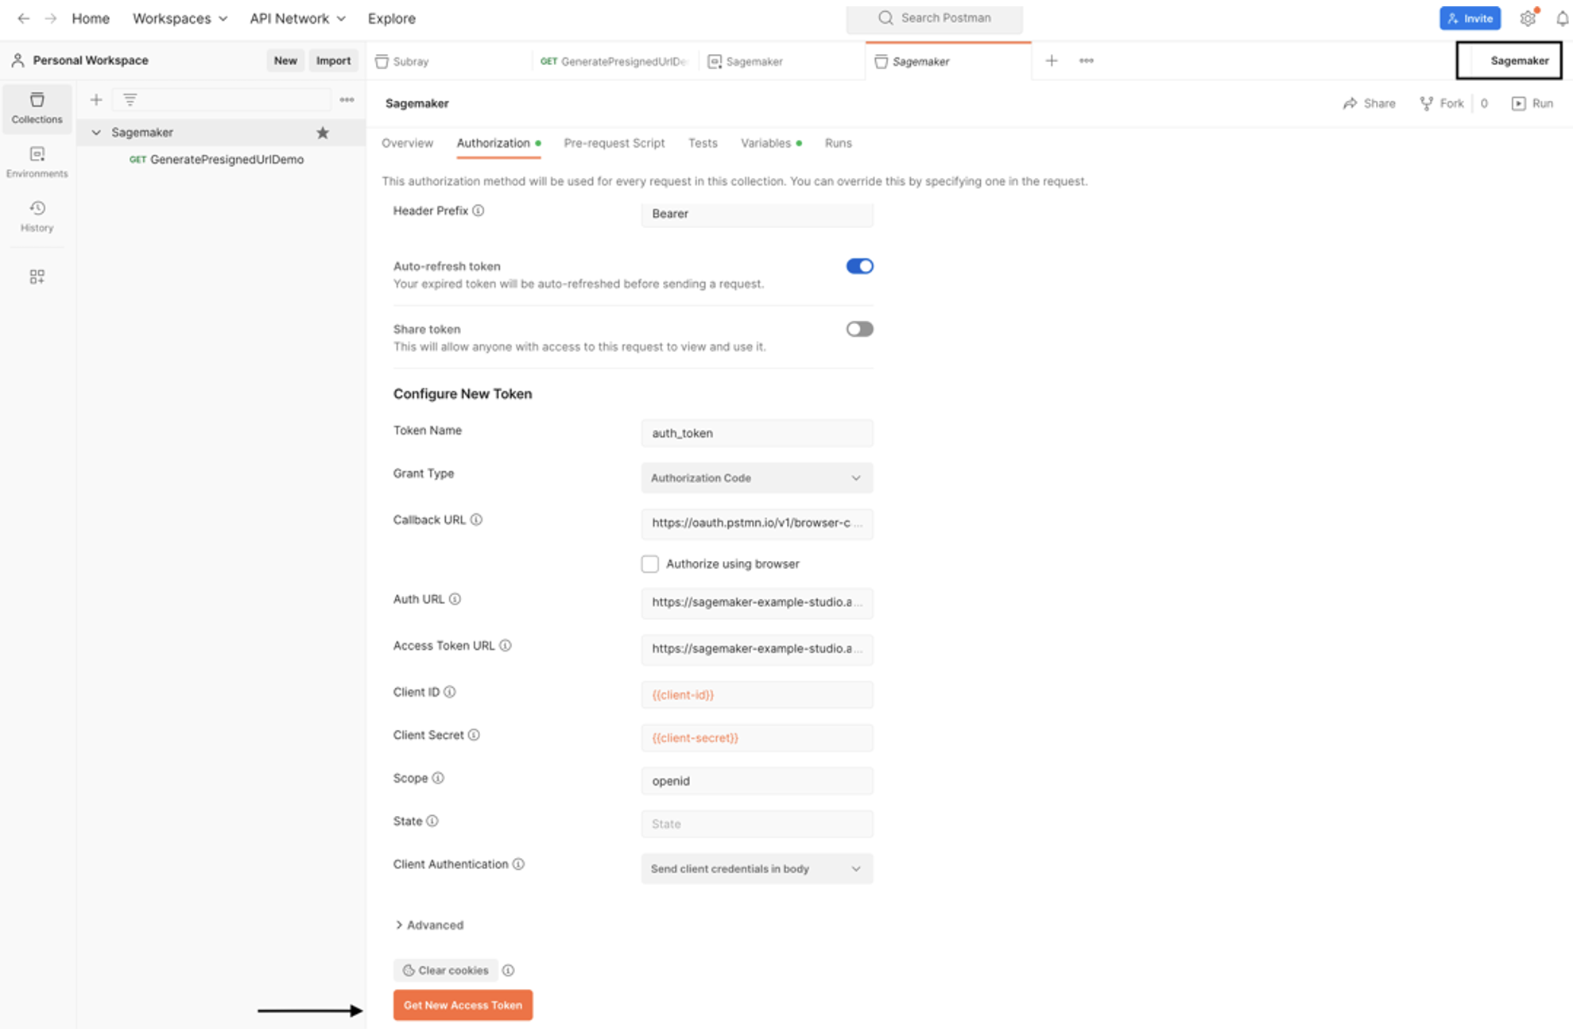Expand the Advanced section
The image size is (1577, 1036).
click(429, 926)
